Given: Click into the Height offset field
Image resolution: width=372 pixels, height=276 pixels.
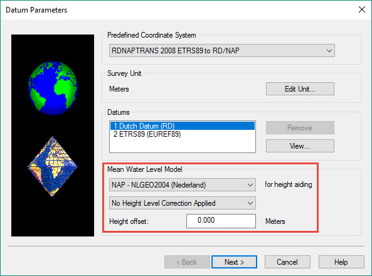Looking at the screenshot, I should tap(221, 221).
